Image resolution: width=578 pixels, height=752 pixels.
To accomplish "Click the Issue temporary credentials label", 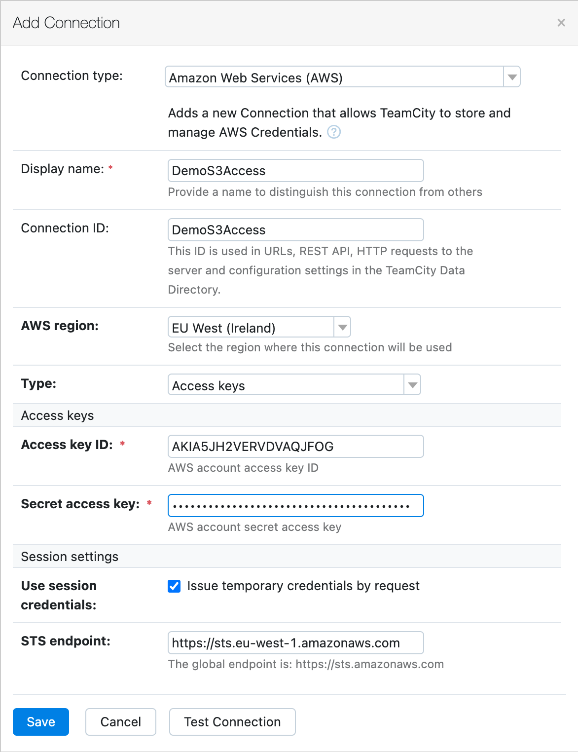I will pos(303,586).
